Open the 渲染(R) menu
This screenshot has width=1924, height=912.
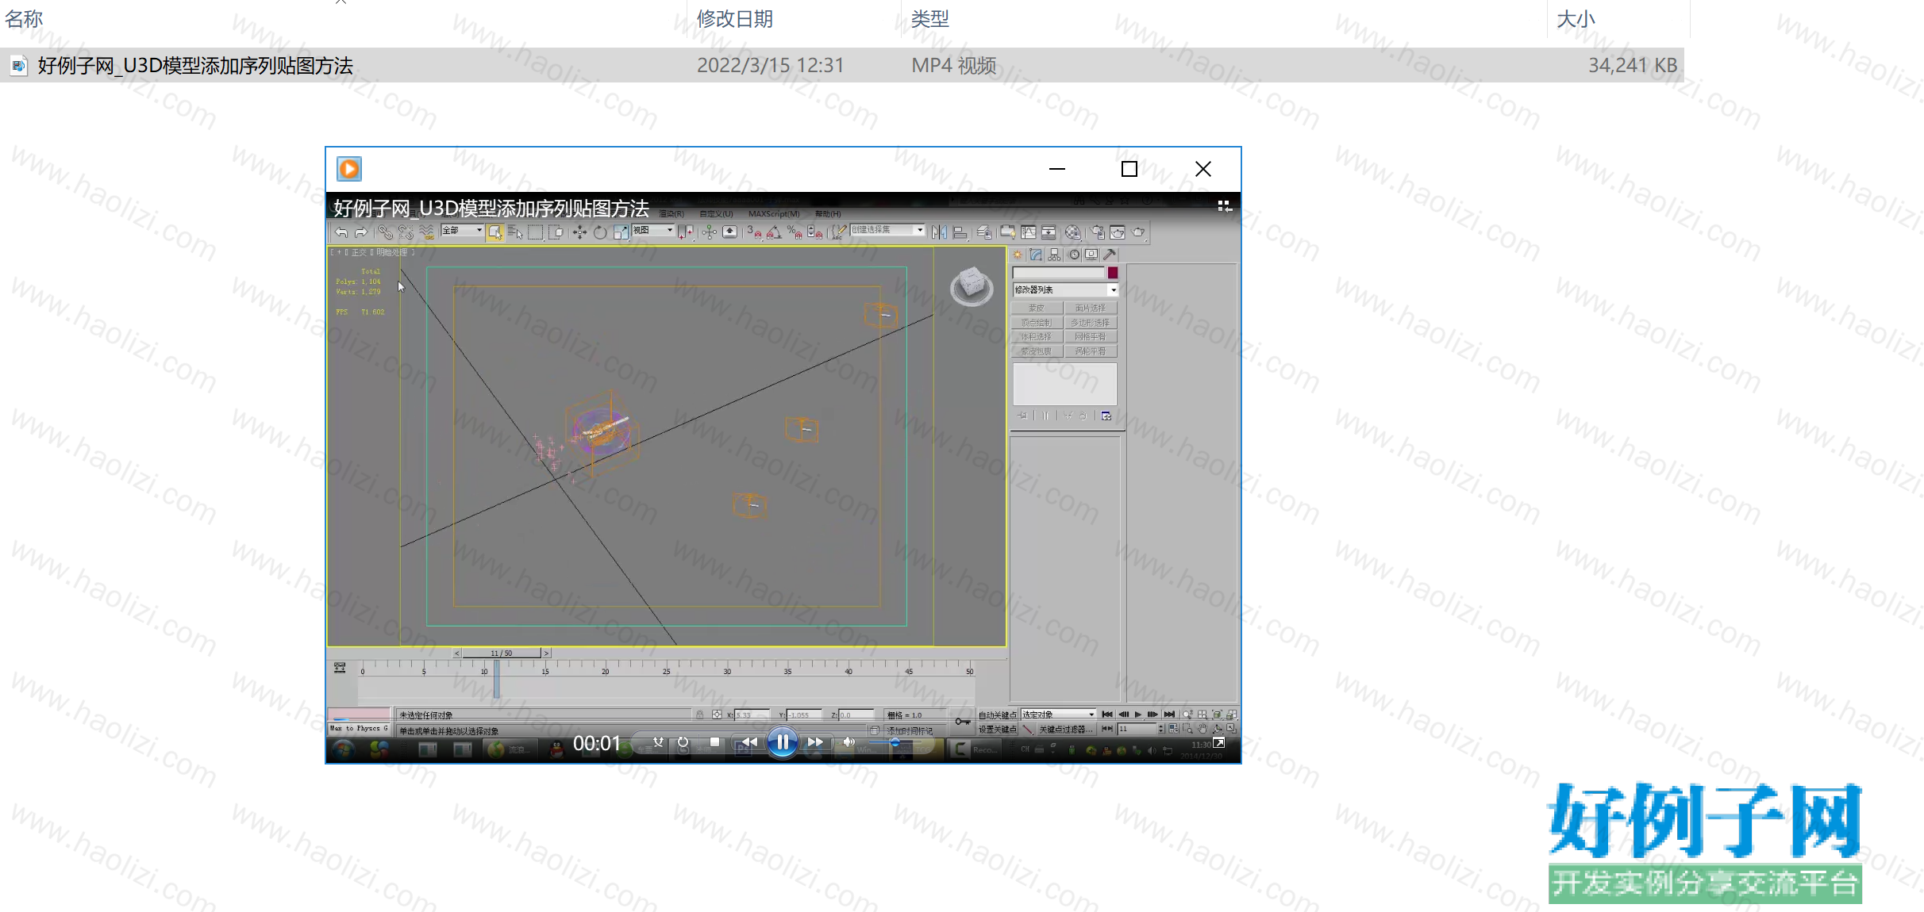[671, 214]
